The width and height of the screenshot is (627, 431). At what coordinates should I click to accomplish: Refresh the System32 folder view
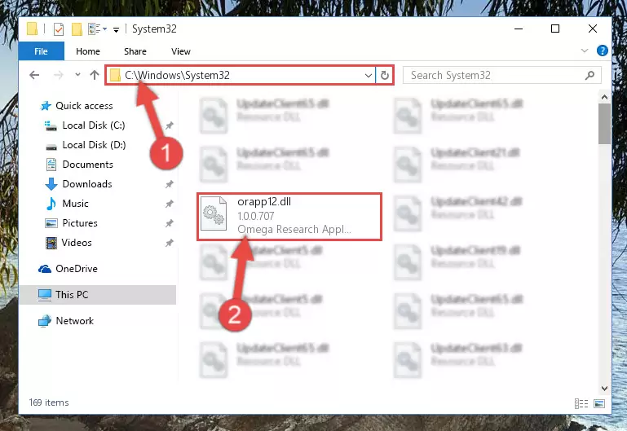tap(385, 75)
